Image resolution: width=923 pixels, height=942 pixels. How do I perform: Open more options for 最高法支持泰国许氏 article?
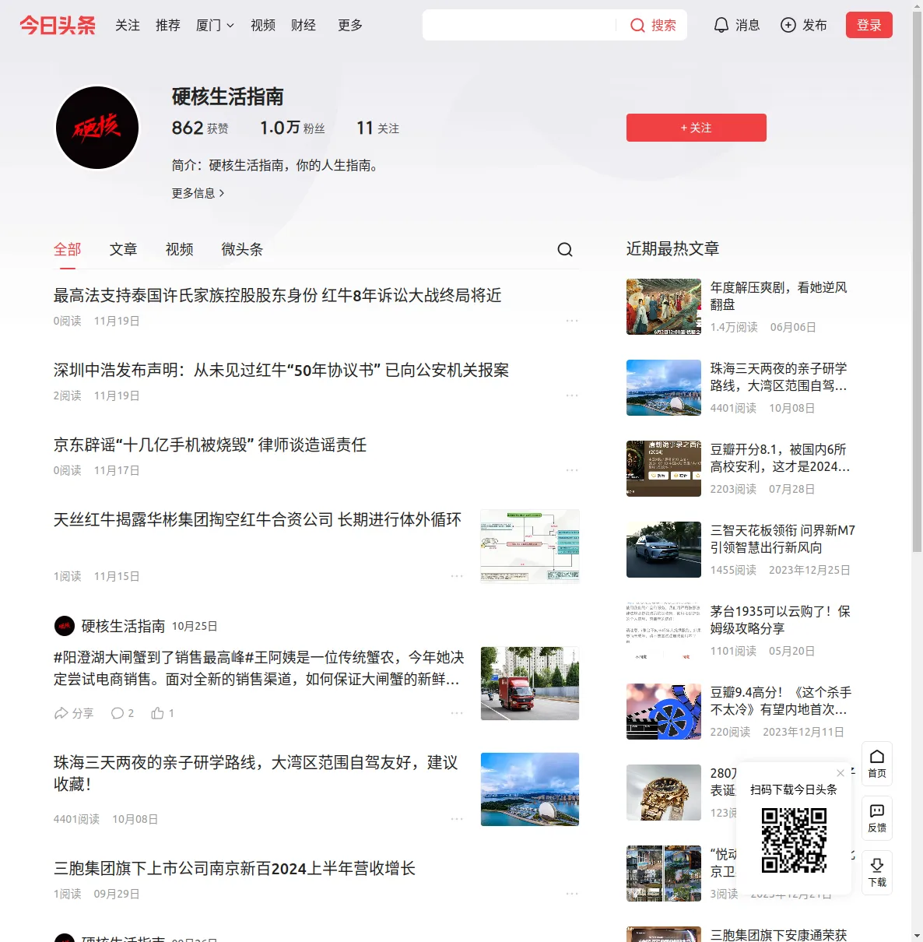[x=572, y=321]
